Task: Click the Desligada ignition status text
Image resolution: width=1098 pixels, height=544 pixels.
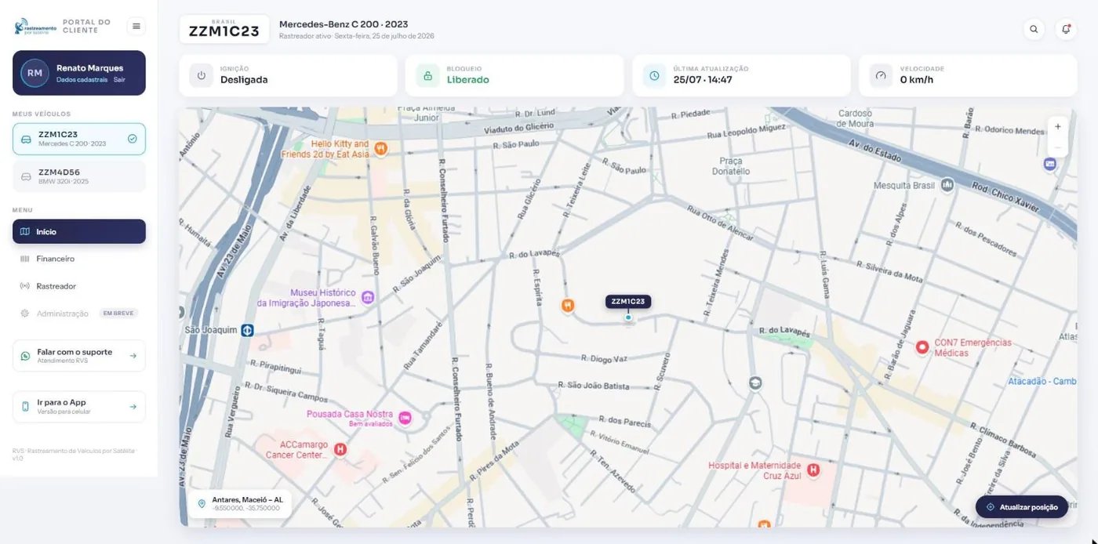Action: click(244, 80)
